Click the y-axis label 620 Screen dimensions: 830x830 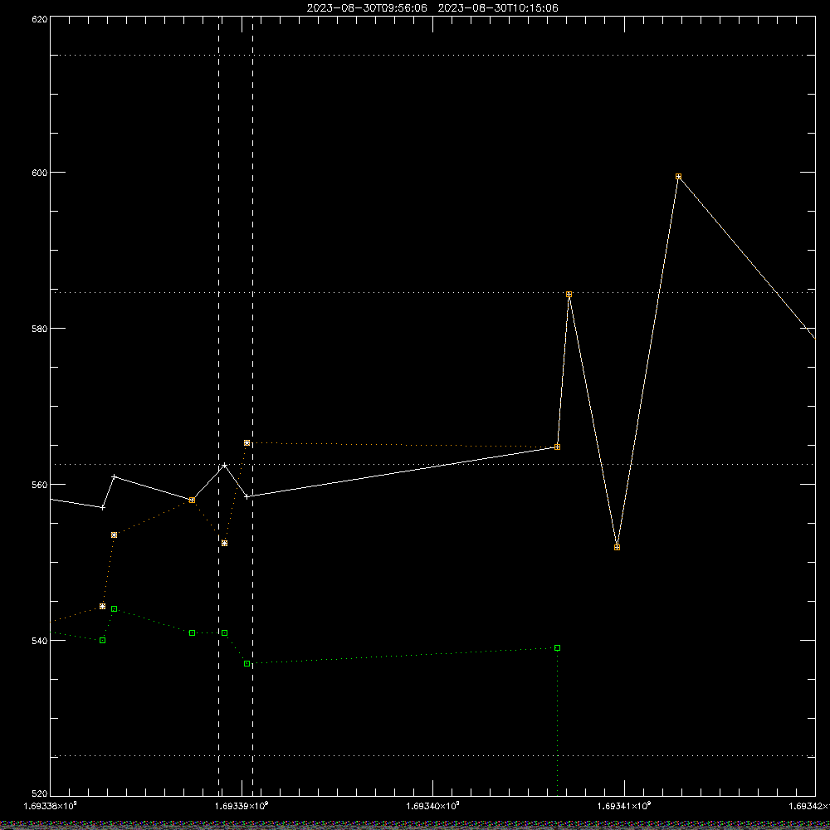pyautogui.click(x=40, y=19)
